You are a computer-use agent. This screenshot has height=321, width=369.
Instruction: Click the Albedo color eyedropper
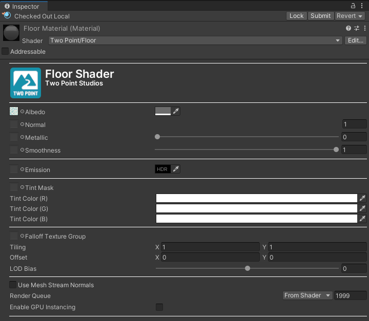tap(176, 111)
